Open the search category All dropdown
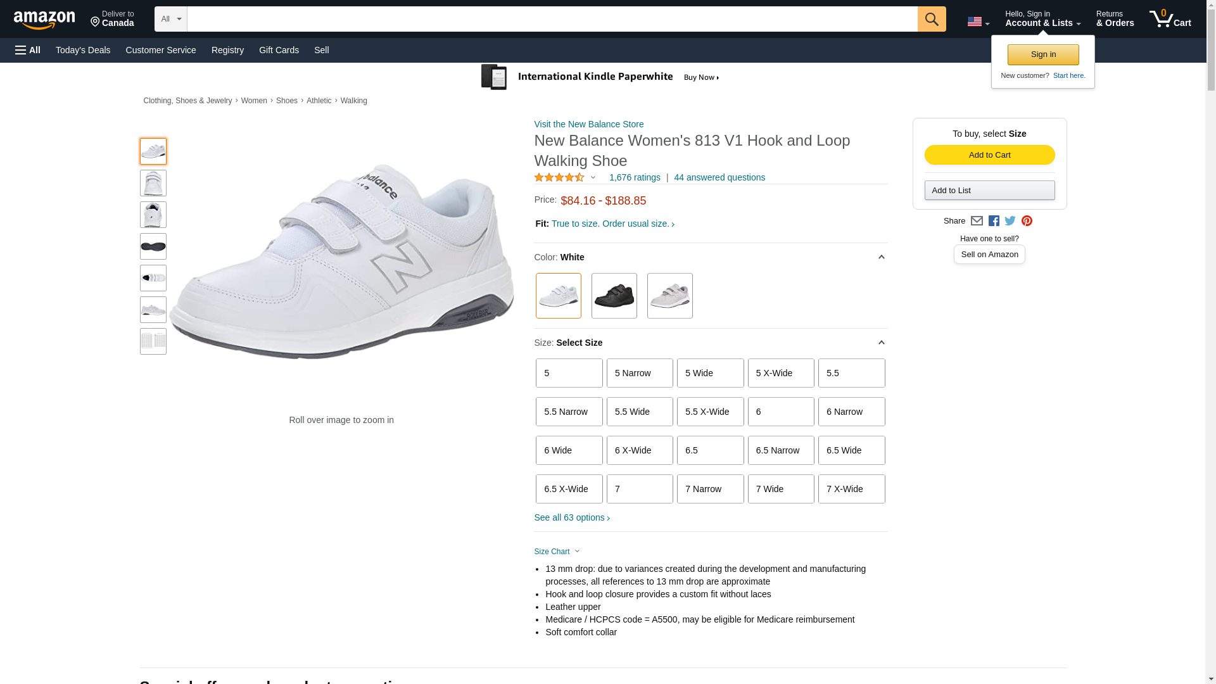The height and width of the screenshot is (684, 1216). tap(170, 19)
